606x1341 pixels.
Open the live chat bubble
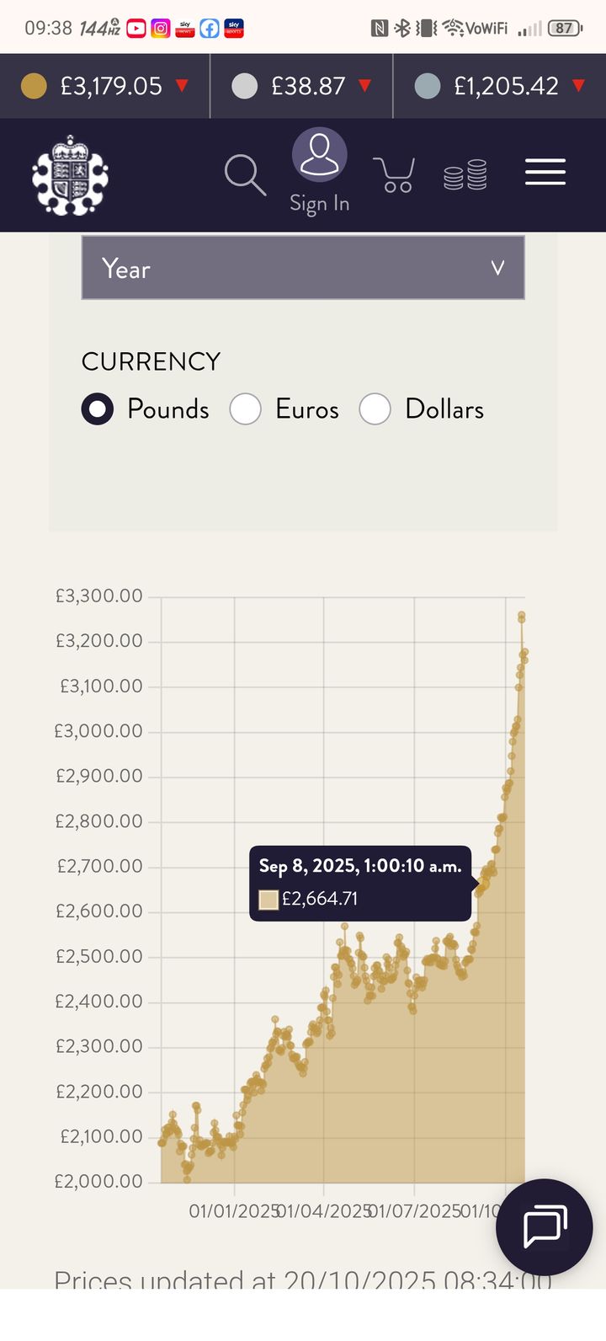click(x=545, y=1226)
